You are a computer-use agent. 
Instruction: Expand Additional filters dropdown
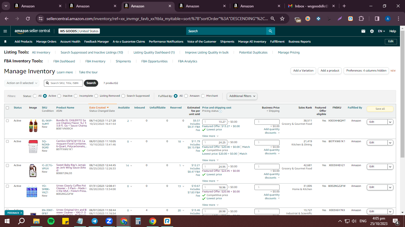(x=242, y=96)
